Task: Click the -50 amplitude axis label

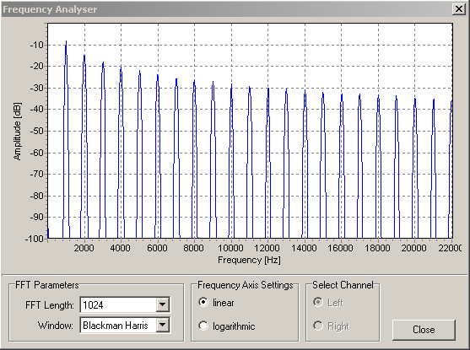Action: 37,131
